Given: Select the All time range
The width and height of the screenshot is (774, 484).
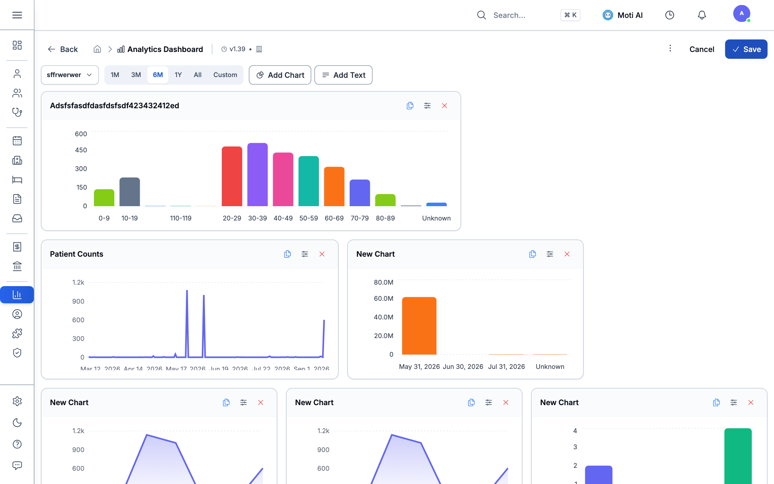Looking at the screenshot, I should (197, 75).
